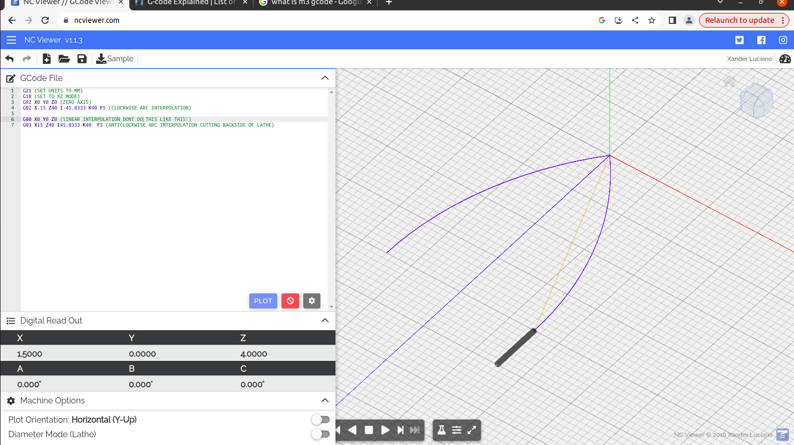Image resolution: width=794 pixels, height=445 pixels.
Task: Share this page icon
Action: 635,20
